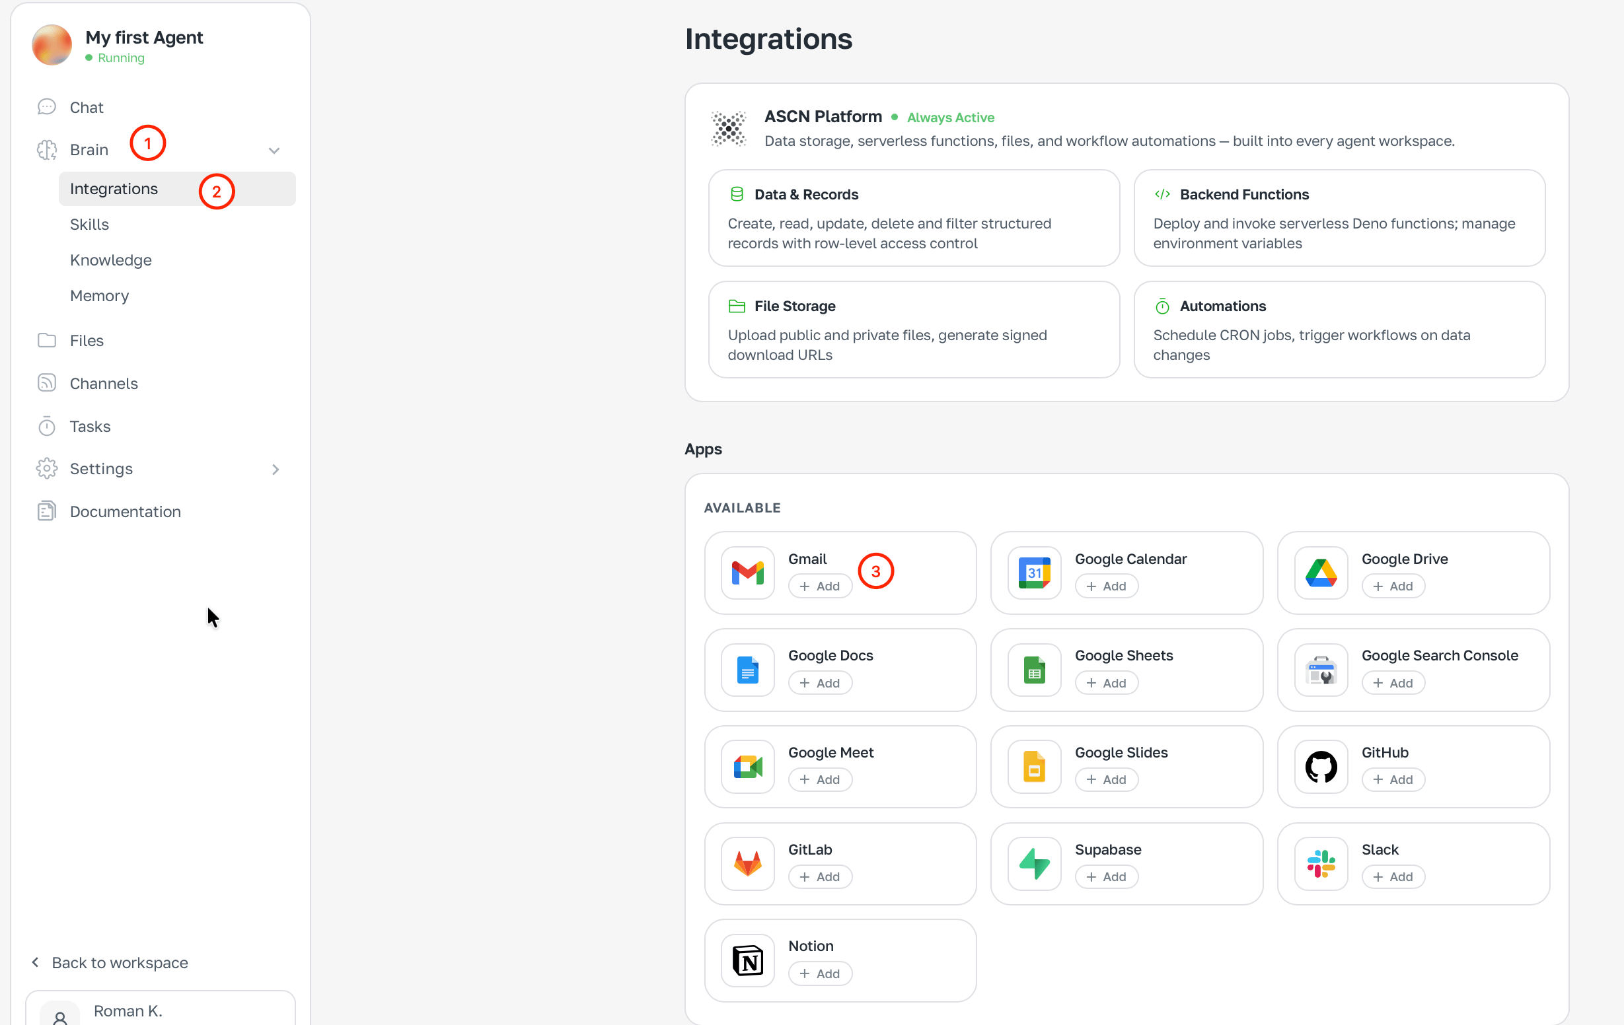Click the Backend Functions code icon

coord(1162,194)
